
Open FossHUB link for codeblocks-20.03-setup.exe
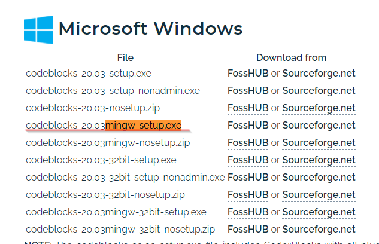point(248,74)
